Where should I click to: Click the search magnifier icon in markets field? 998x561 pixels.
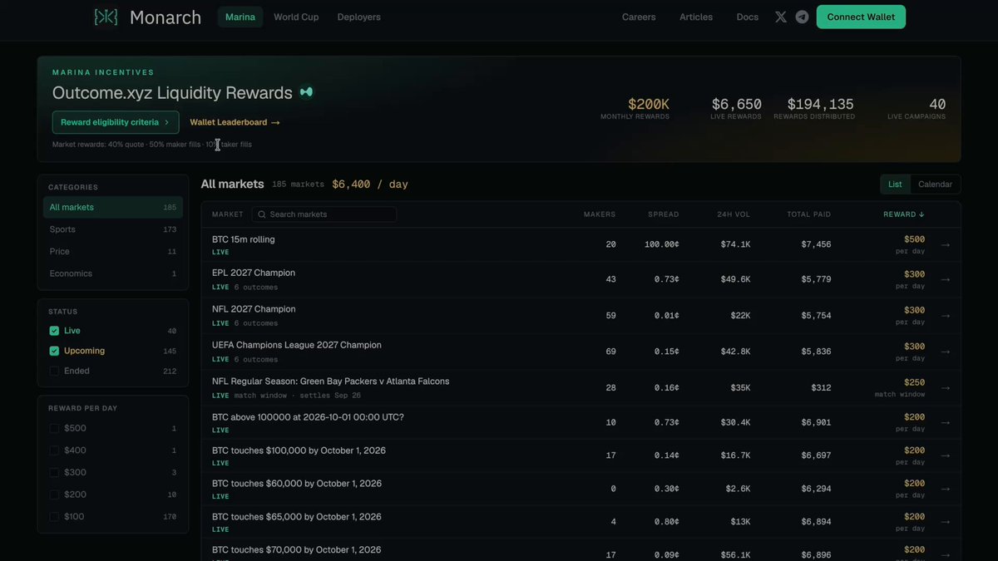click(x=262, y=214)
